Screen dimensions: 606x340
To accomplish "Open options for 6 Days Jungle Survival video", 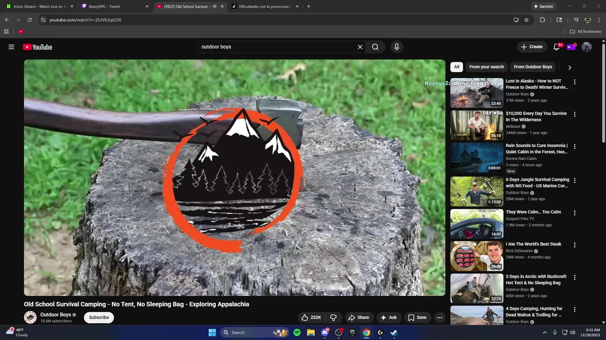I will (x=575, y=180).
